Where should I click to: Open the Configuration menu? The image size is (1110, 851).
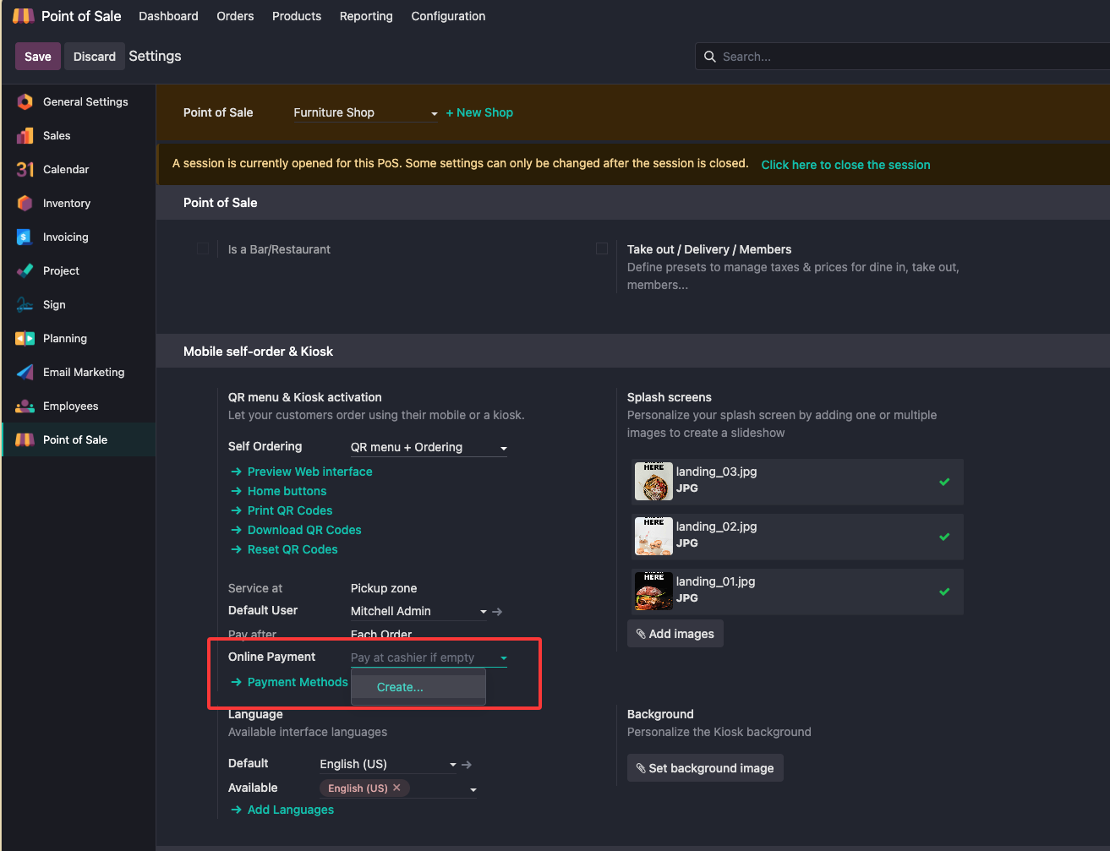click(x=448, y=16)
